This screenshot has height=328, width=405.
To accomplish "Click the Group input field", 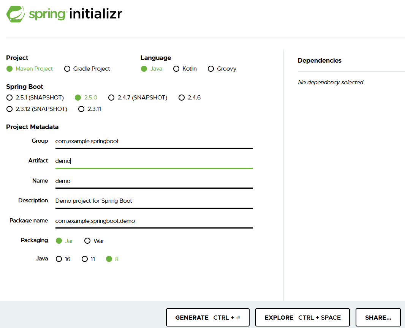I will click(x=154, y=142).
